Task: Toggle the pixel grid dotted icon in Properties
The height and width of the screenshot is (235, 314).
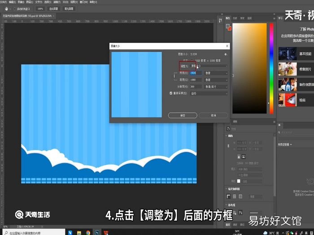Action: pyautogui.click(x=240, y=197)
